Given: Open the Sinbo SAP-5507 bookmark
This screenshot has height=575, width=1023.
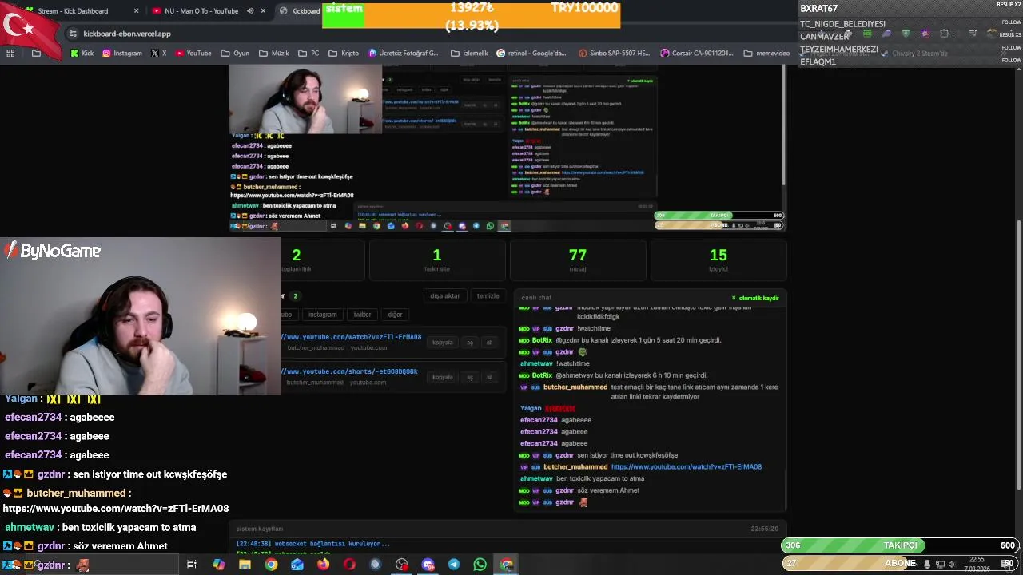Looking at the screenshot, I should click(614, 54).
